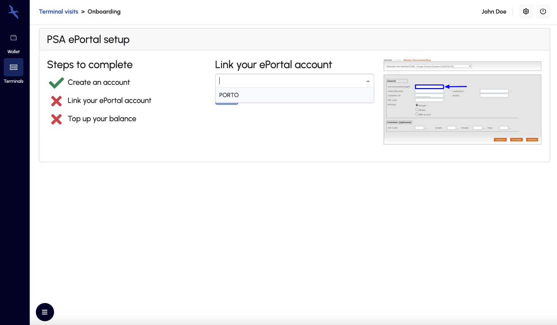The height and width of the screenshot is (325, 557).
Task: Open the ePortal instruction screenshot thumbnail
Action: (462, 102)
